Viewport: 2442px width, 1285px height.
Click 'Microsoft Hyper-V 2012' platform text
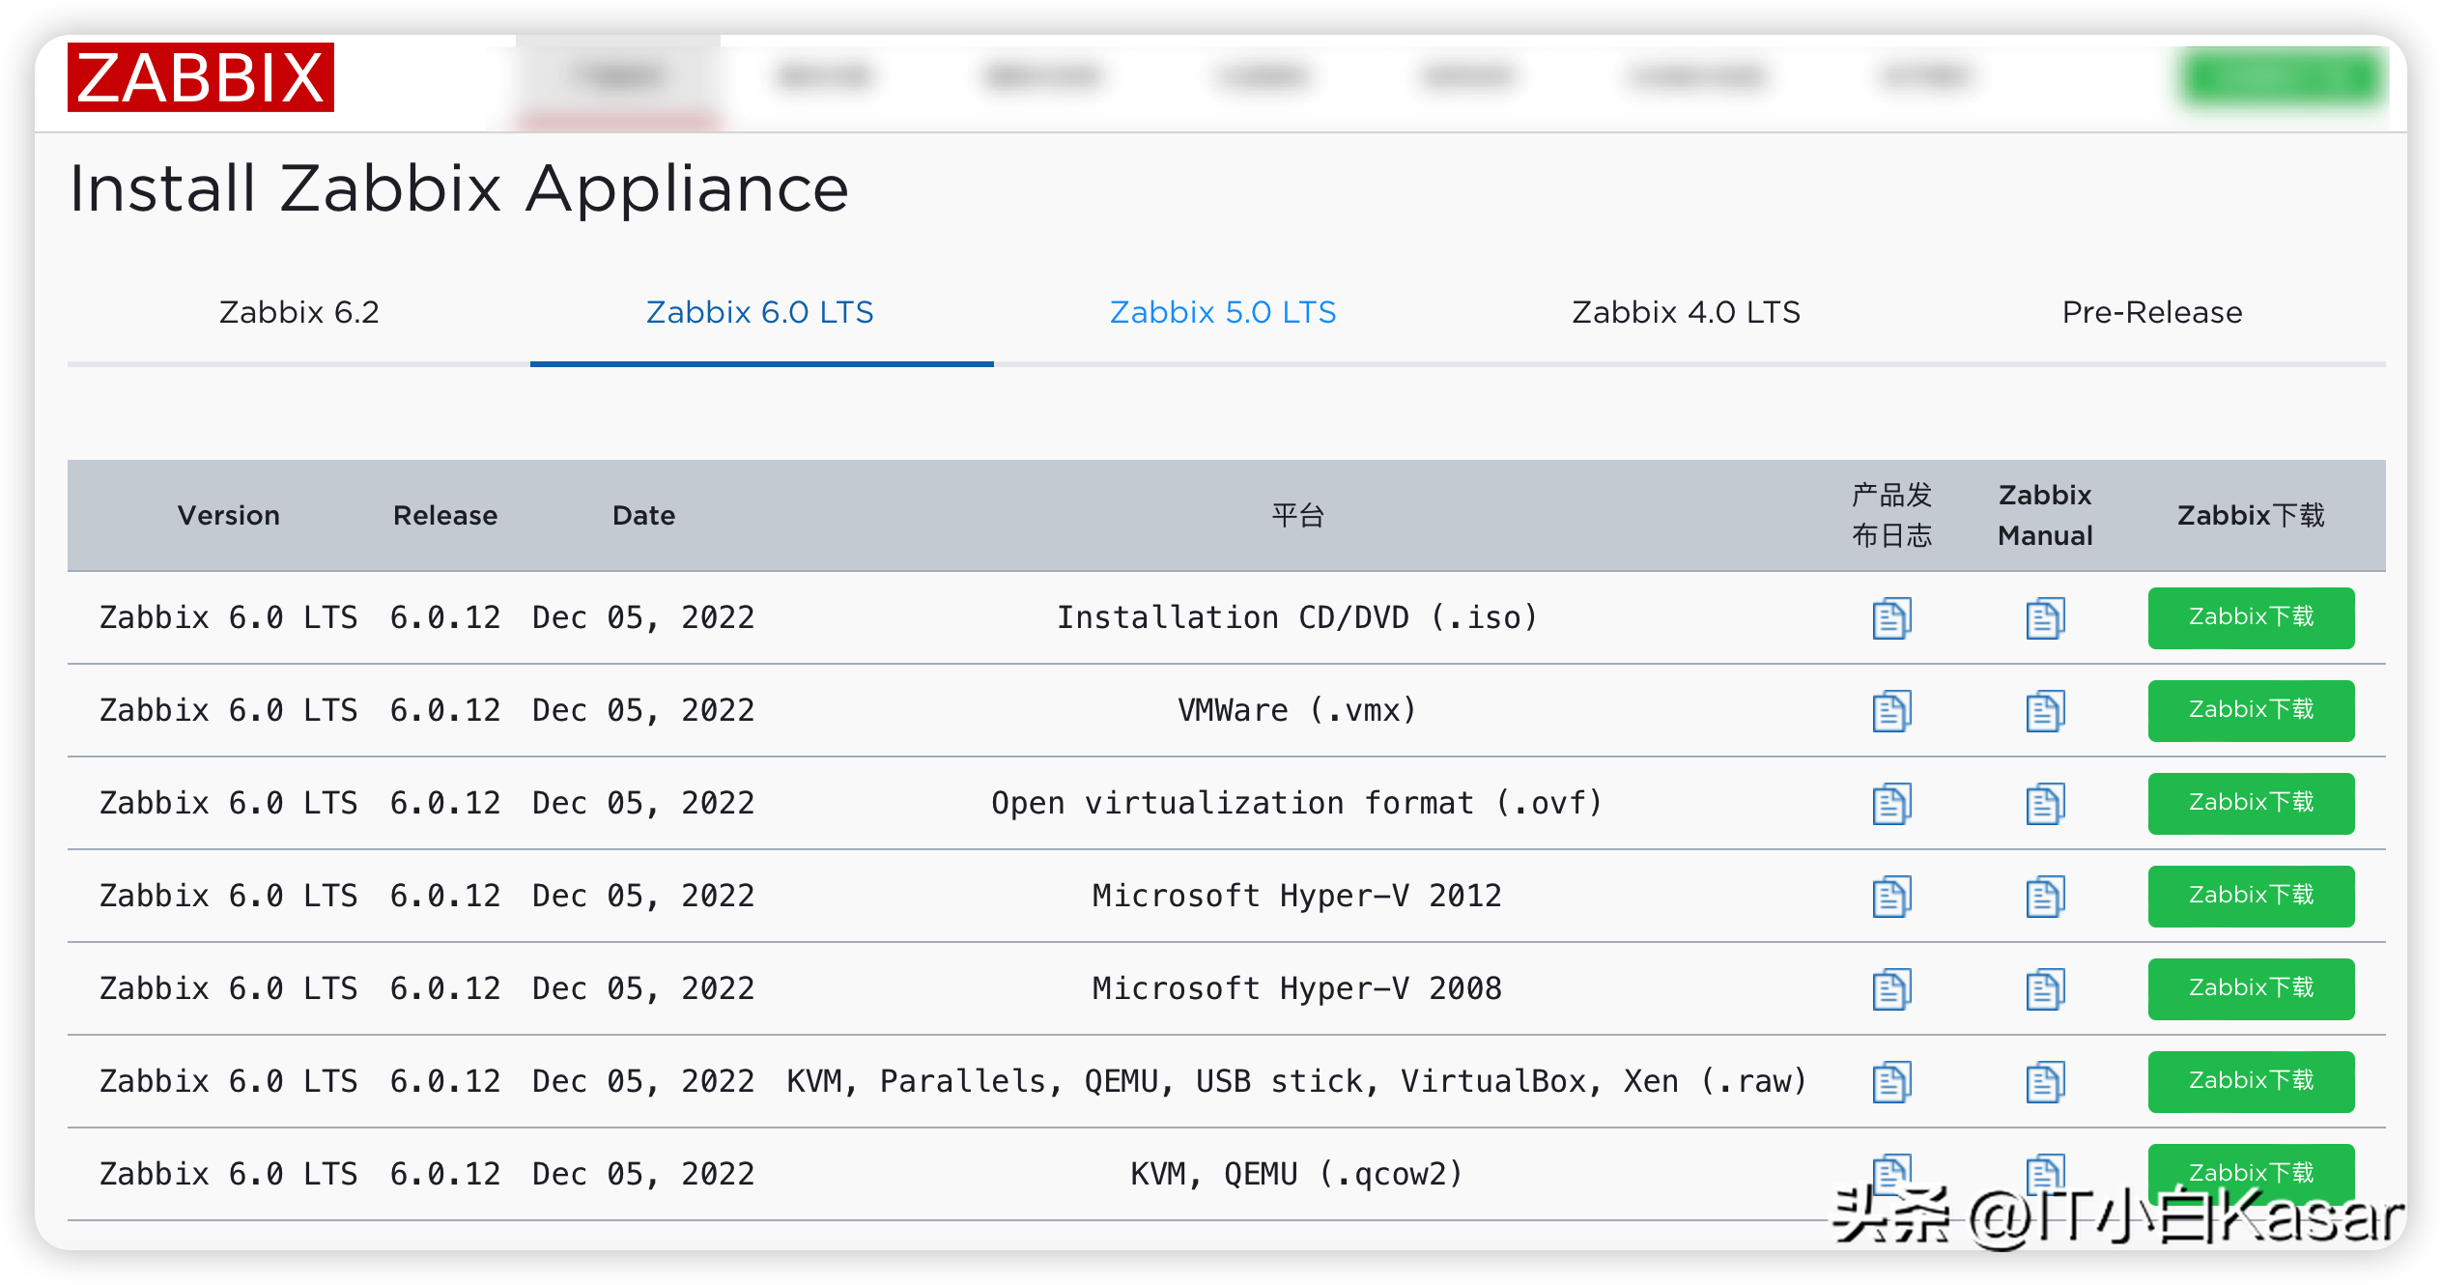1297,896
